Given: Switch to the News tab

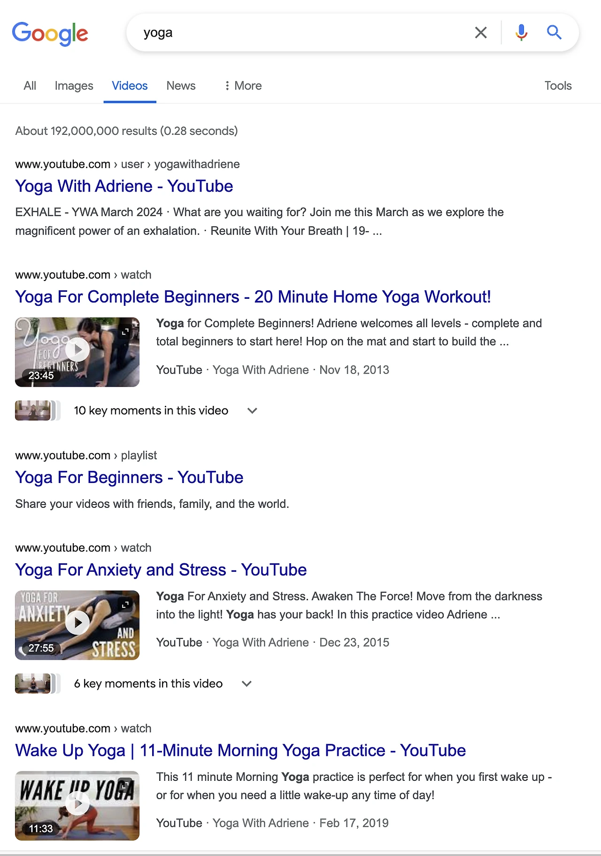Looking at the screenshot, I should [x=181, y=86].
